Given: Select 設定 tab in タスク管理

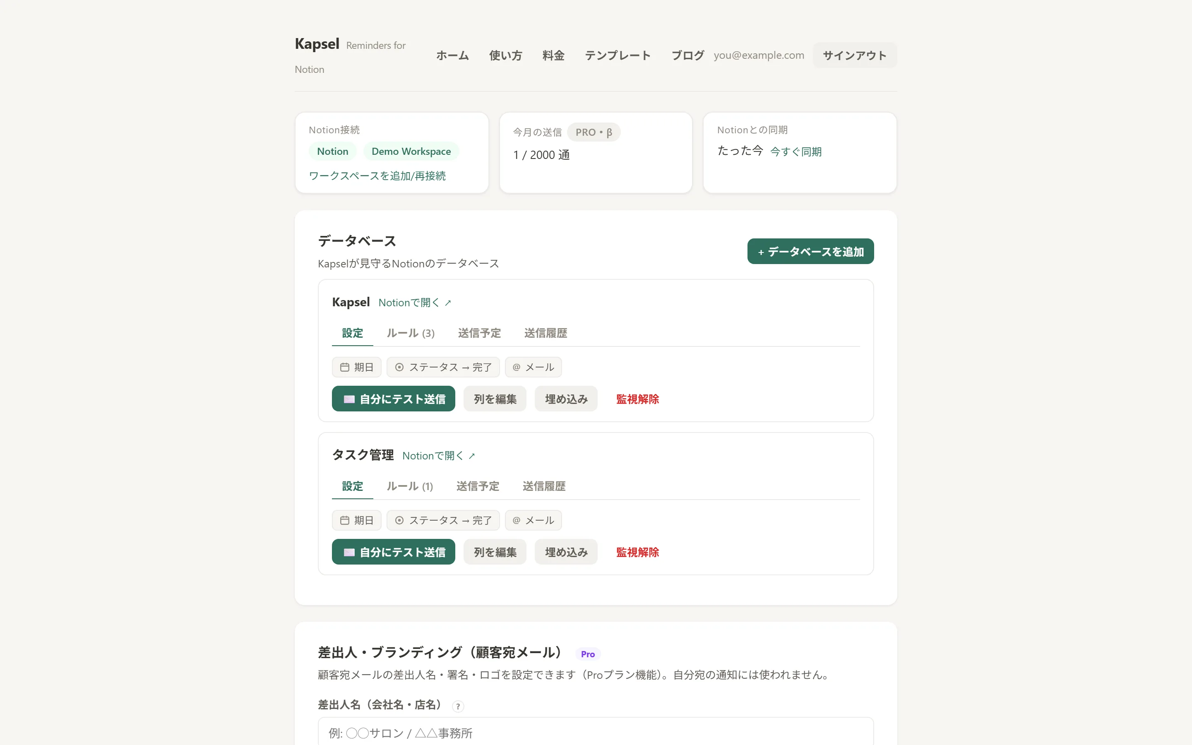Looking at the screenshot, I should pos(352,486).
